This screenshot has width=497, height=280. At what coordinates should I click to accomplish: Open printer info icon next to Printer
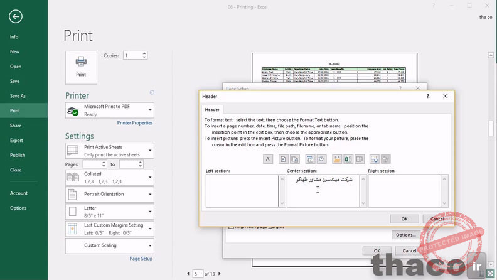[x=152, y=92]
